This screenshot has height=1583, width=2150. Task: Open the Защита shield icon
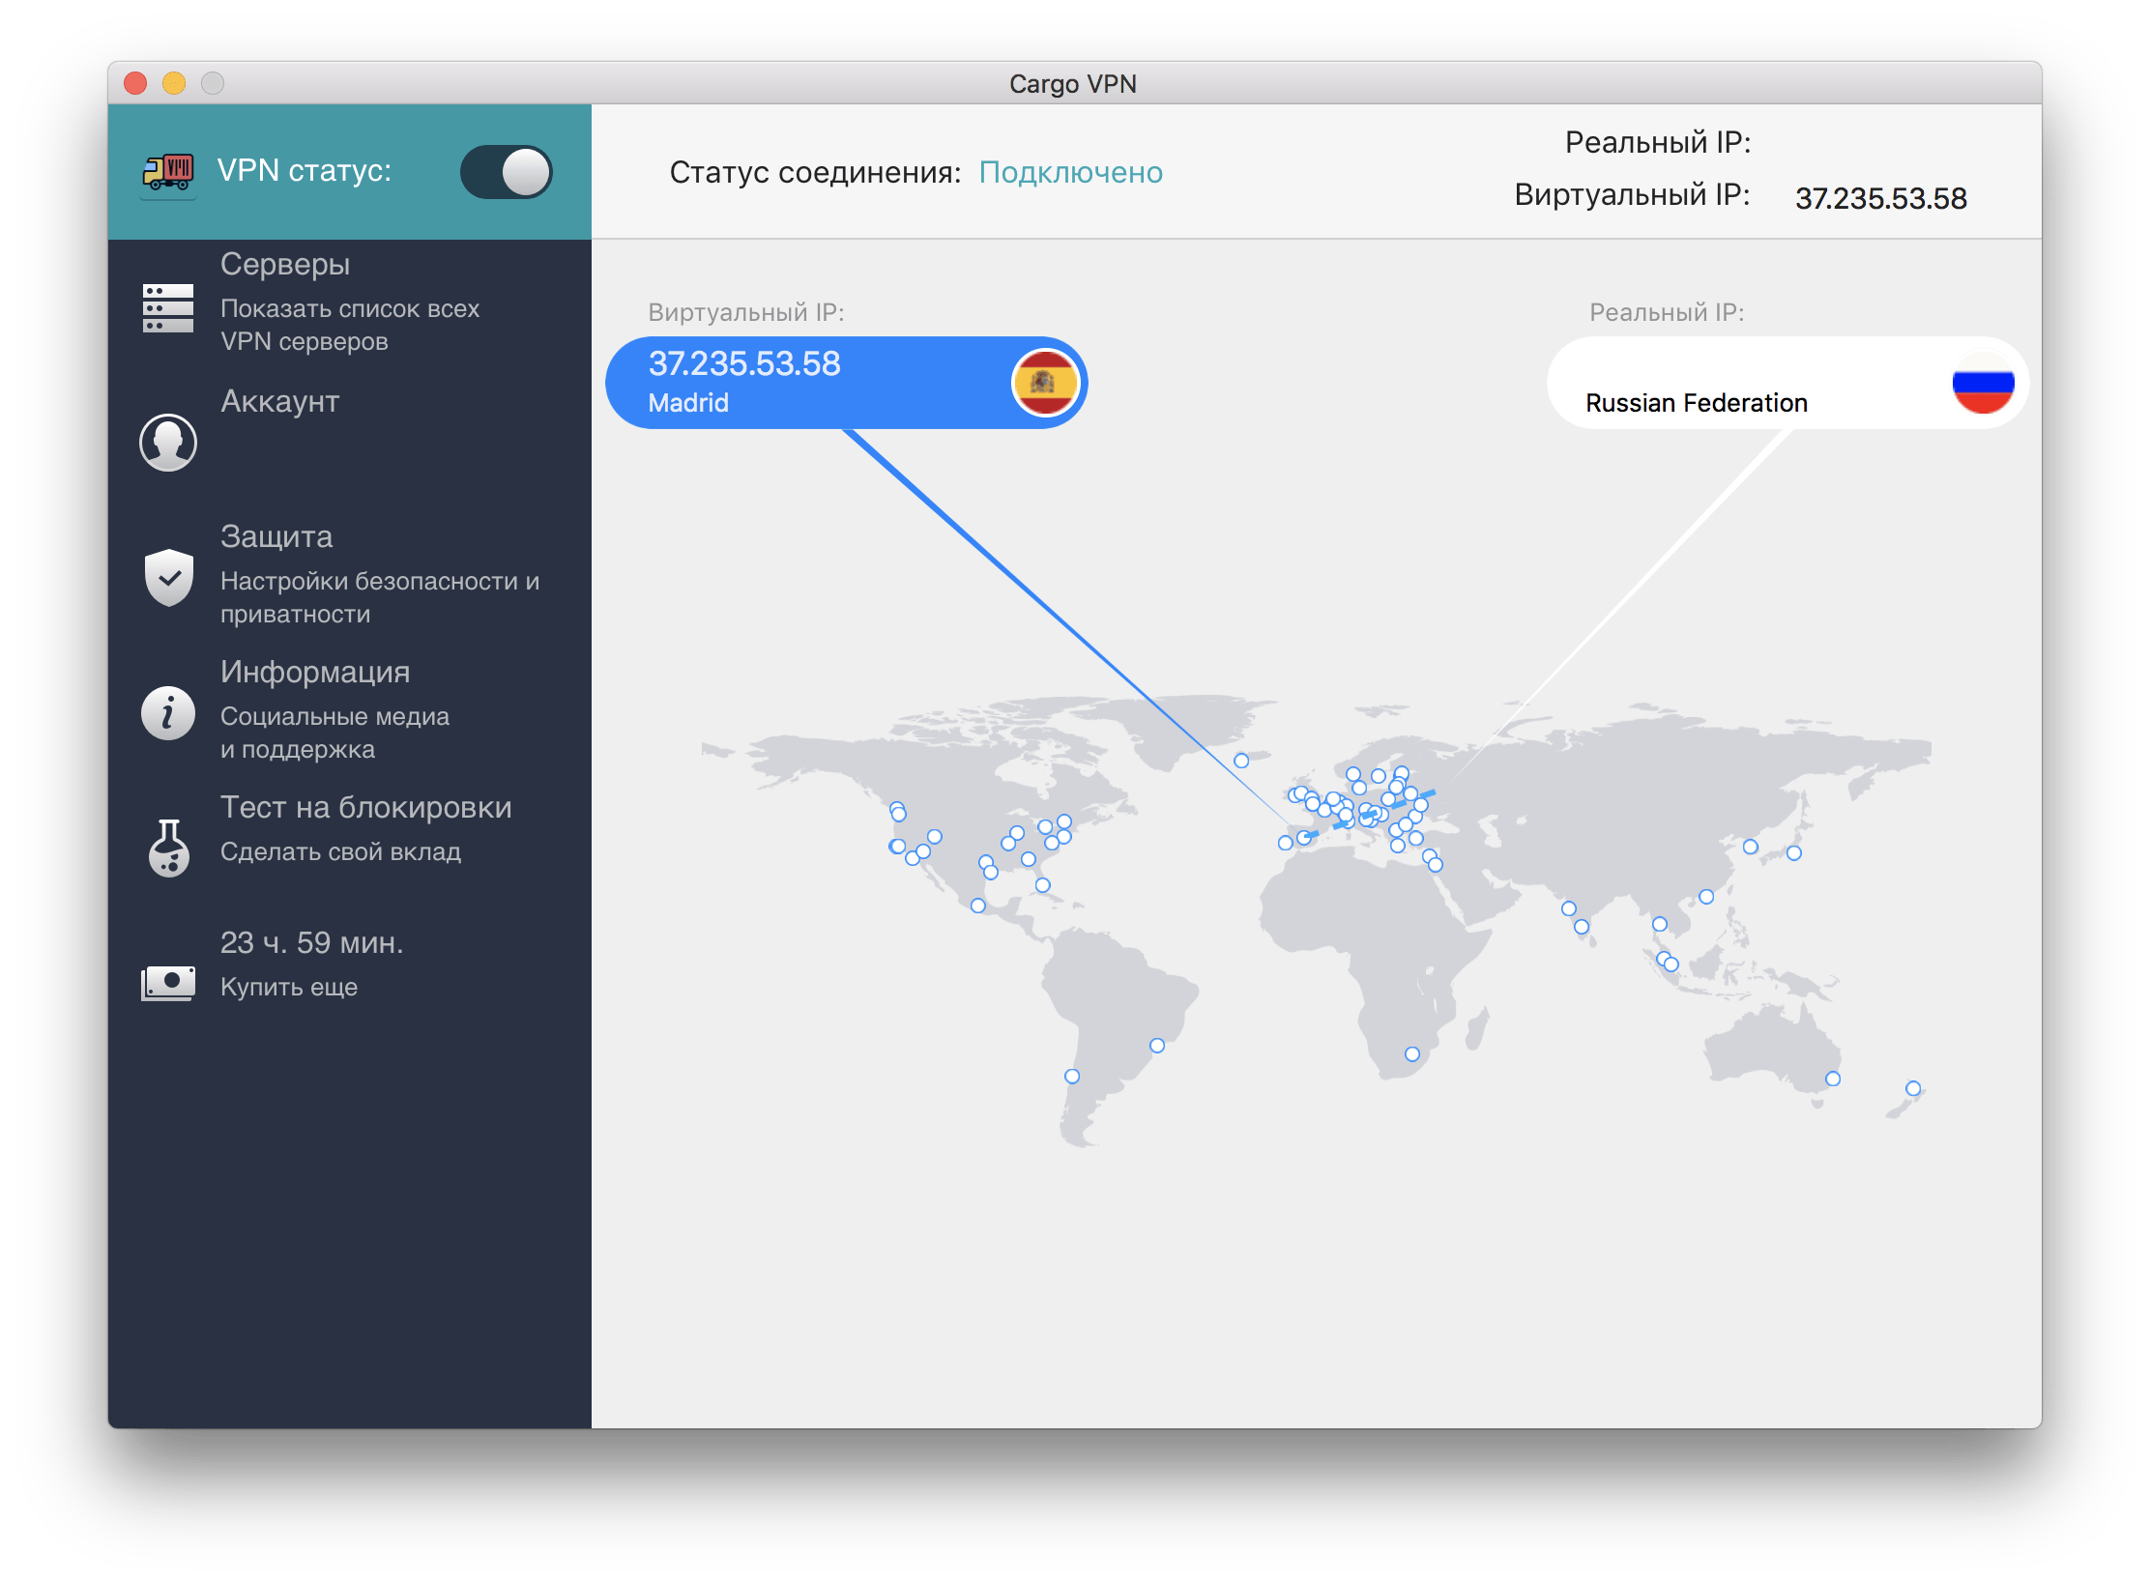pyautogui.click(x=168, y=577)
